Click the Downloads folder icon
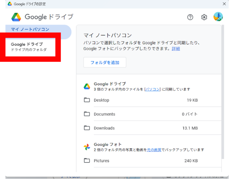This screenshot has height=179, width=229. [87, 128]
